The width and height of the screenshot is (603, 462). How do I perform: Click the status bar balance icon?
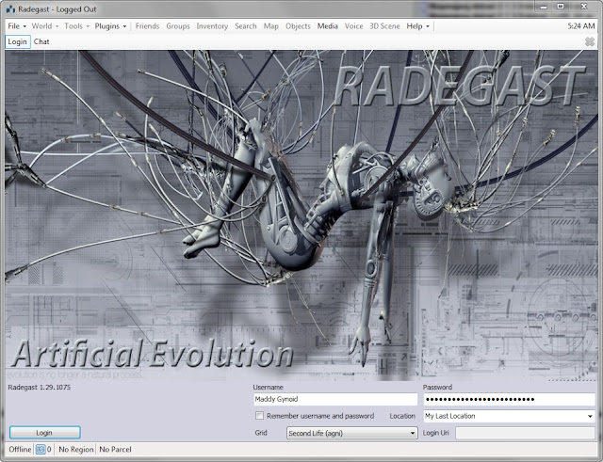(41, 450)
